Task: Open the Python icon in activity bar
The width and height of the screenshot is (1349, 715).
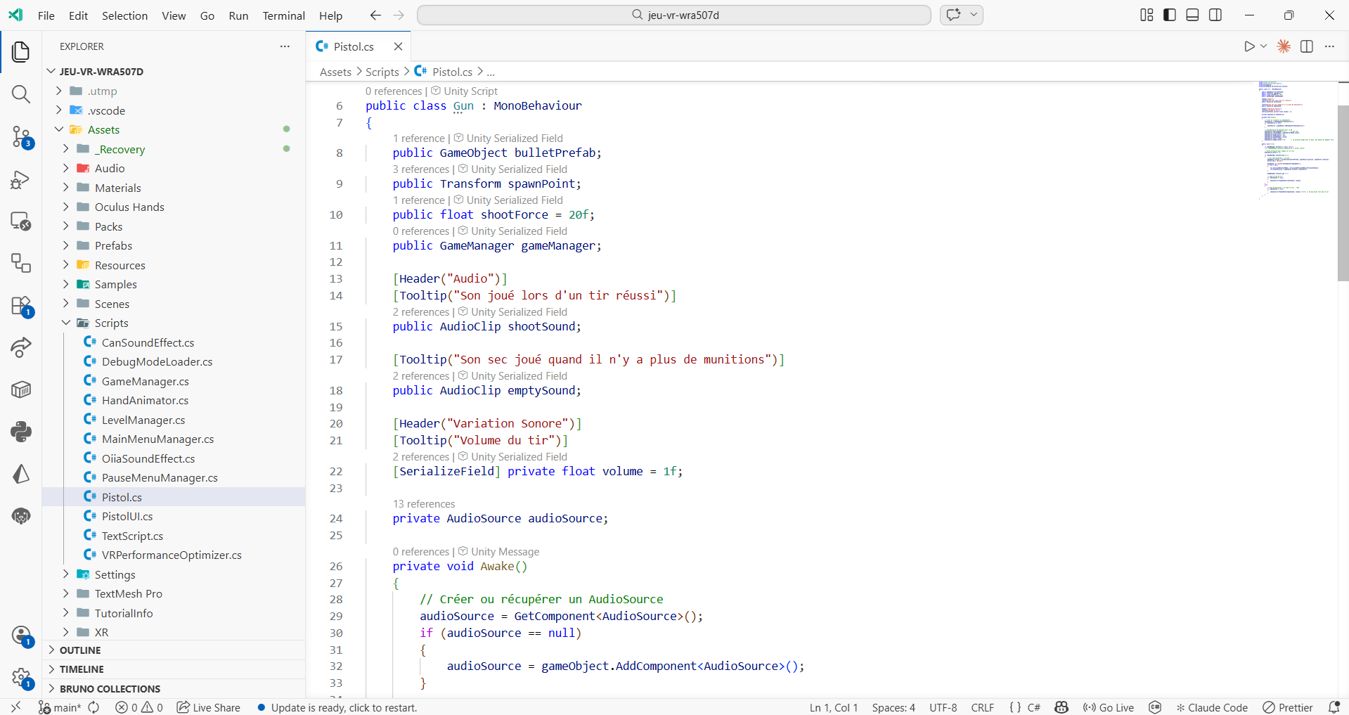Action: pyautogui.click(x=21, y=432)
